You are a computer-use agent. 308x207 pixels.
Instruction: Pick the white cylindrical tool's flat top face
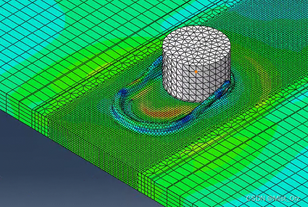pos(197,45)
